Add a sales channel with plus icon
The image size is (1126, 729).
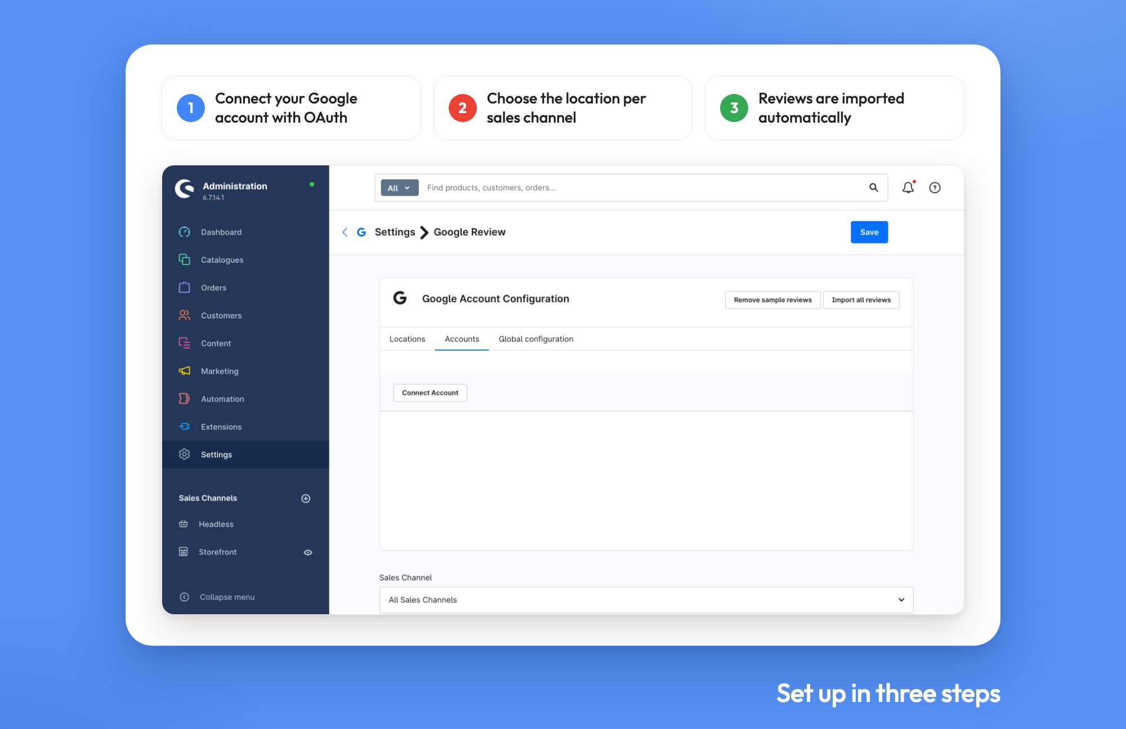point(306,498)
